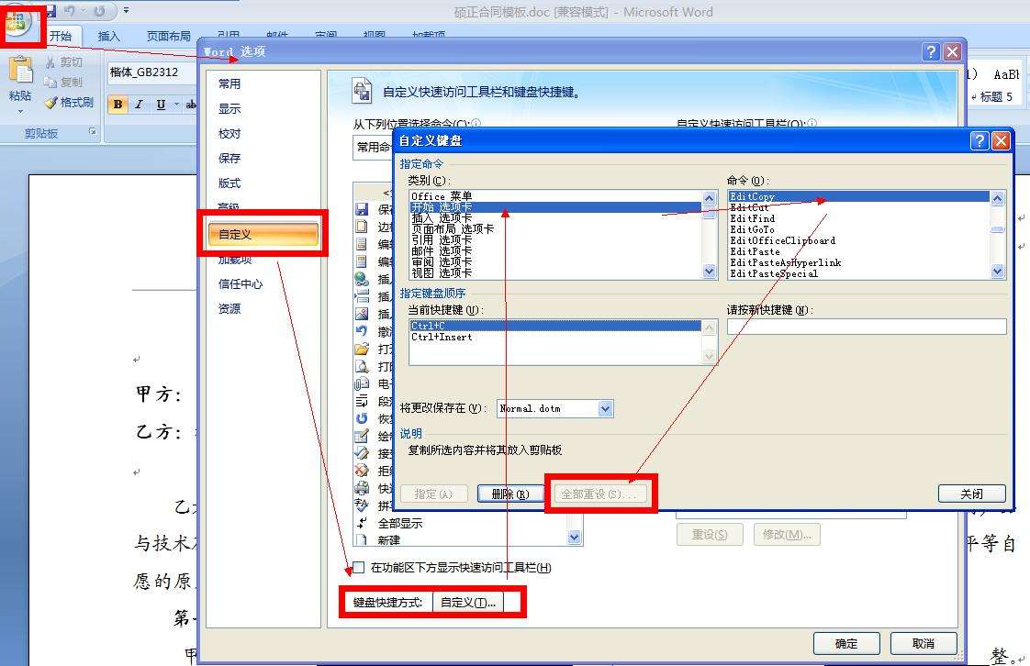Select the e-mail envelope command icon in the list

click(362, 383)
